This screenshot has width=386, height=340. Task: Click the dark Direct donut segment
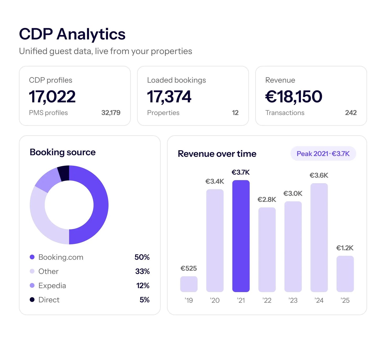(64, 173)
